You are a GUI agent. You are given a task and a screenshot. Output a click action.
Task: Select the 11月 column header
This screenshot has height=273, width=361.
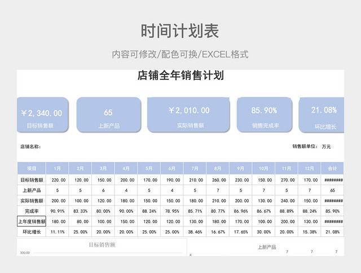[x=287, y=168]
